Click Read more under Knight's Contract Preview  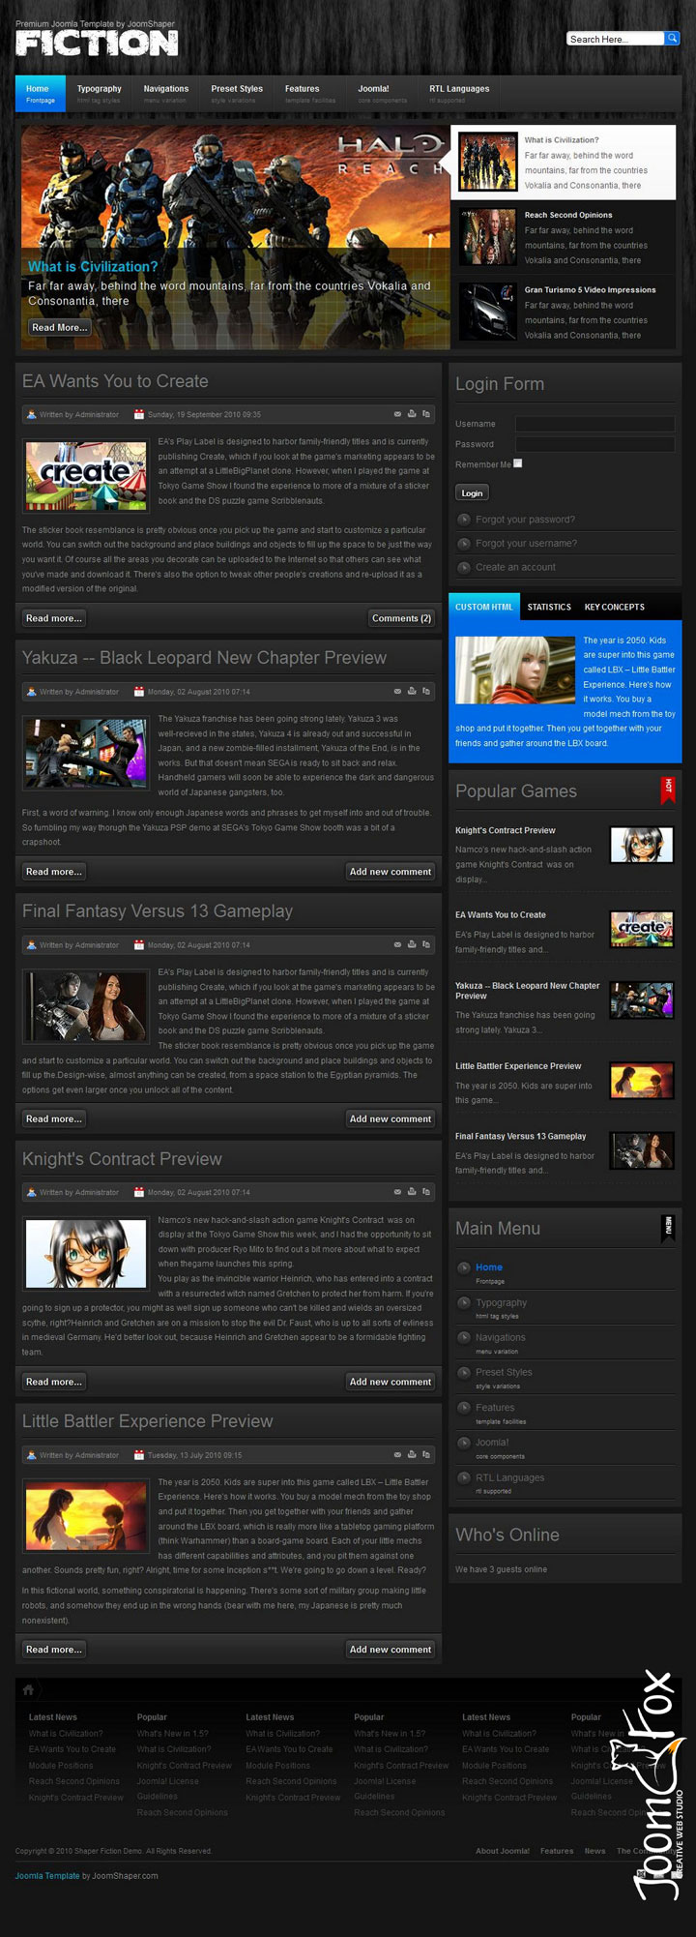point(54,1381)
